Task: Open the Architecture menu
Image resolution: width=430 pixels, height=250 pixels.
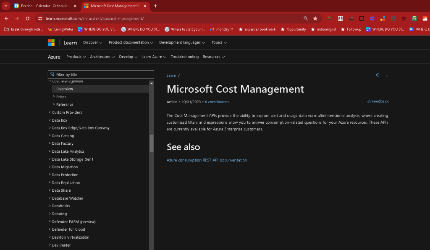Action: [x=102, y=57]
